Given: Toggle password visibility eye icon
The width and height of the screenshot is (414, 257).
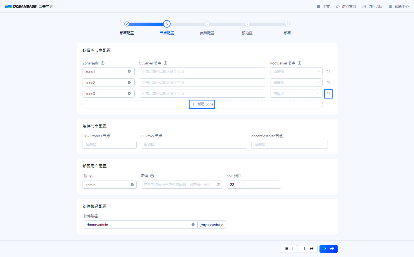Looking at the screenshot, I should [x=218, y=184].
